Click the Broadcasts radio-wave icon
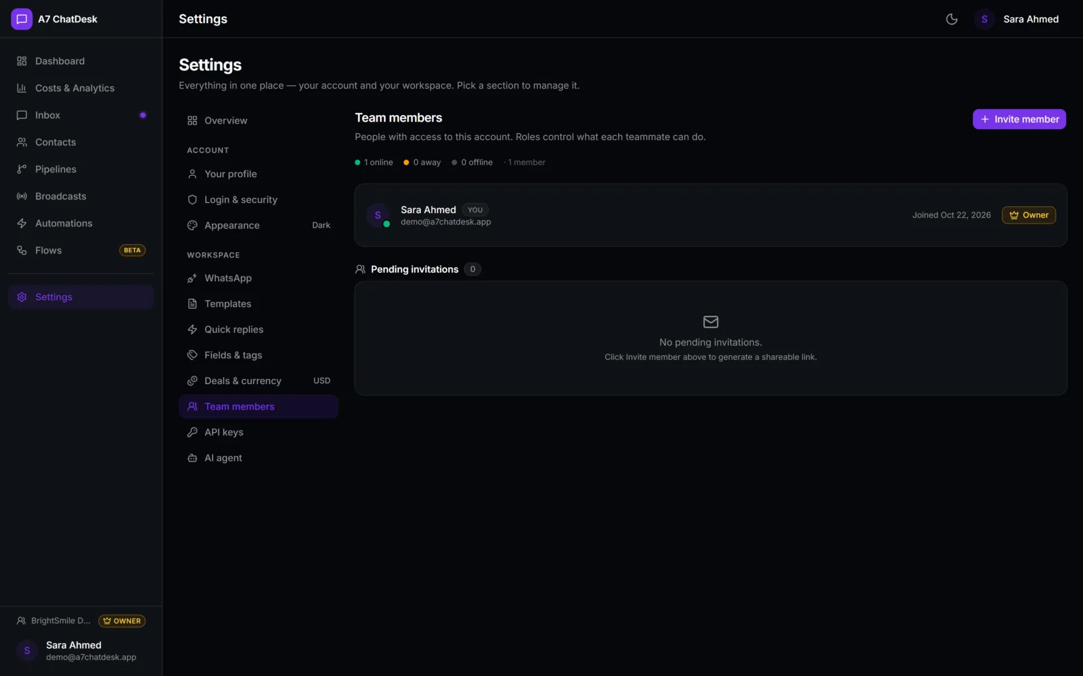This screenshot has width=1083, height=676. [22, 196]
